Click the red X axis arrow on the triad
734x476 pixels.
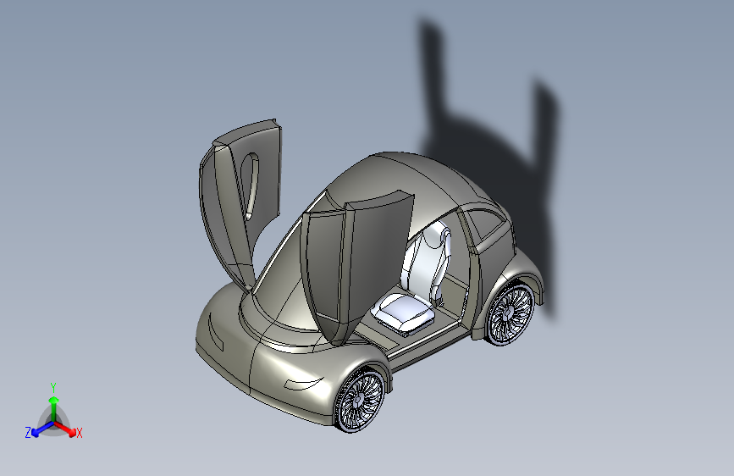coord(65,429)
